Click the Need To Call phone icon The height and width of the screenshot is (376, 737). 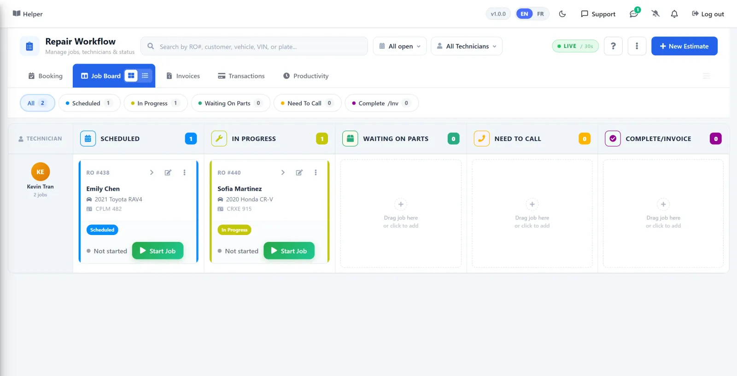coord(482,139)
